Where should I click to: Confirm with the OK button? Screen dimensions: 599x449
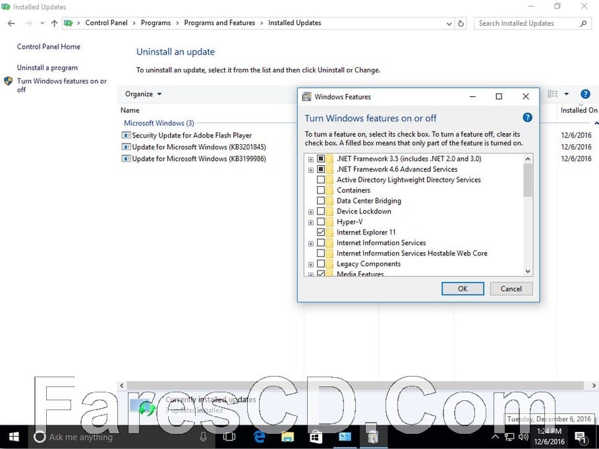coord(463,288)
